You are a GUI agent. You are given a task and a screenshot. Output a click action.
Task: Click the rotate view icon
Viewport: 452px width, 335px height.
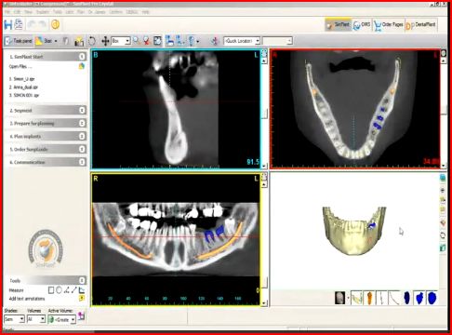tap(92, 41)
